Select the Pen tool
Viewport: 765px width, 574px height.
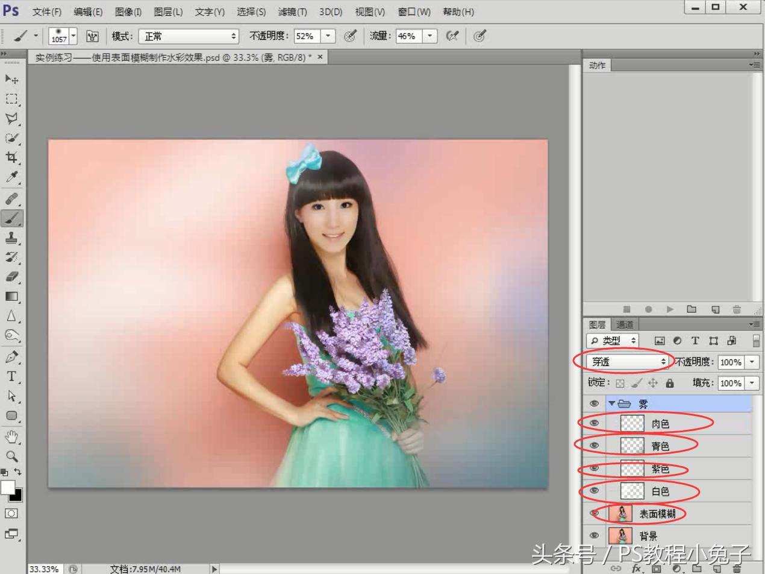(x=11, y=357)
